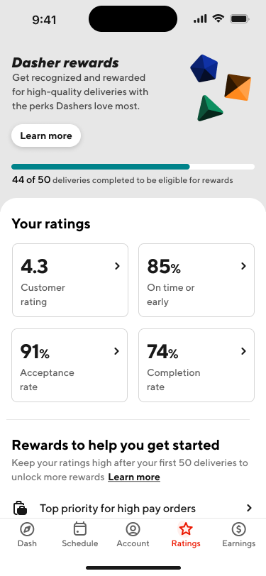Click the Learn more button under Dasher rewards

click(46, 135)
